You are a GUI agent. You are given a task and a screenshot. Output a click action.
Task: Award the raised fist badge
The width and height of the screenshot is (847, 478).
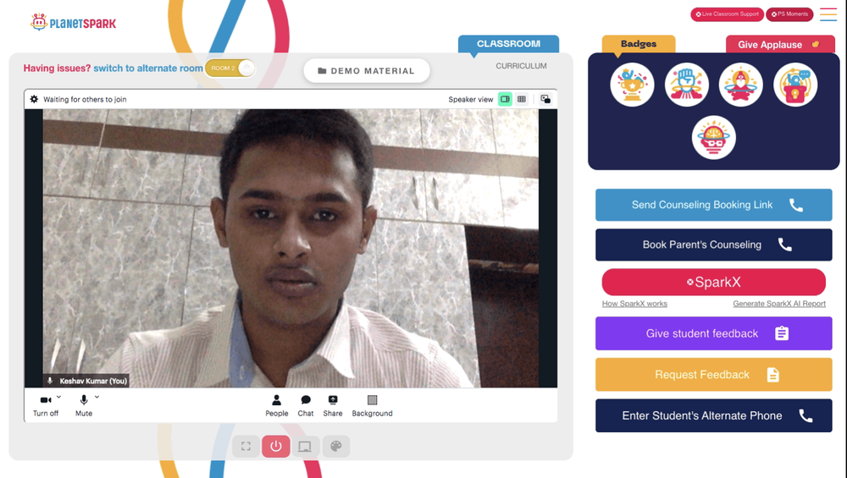[687, 85]
